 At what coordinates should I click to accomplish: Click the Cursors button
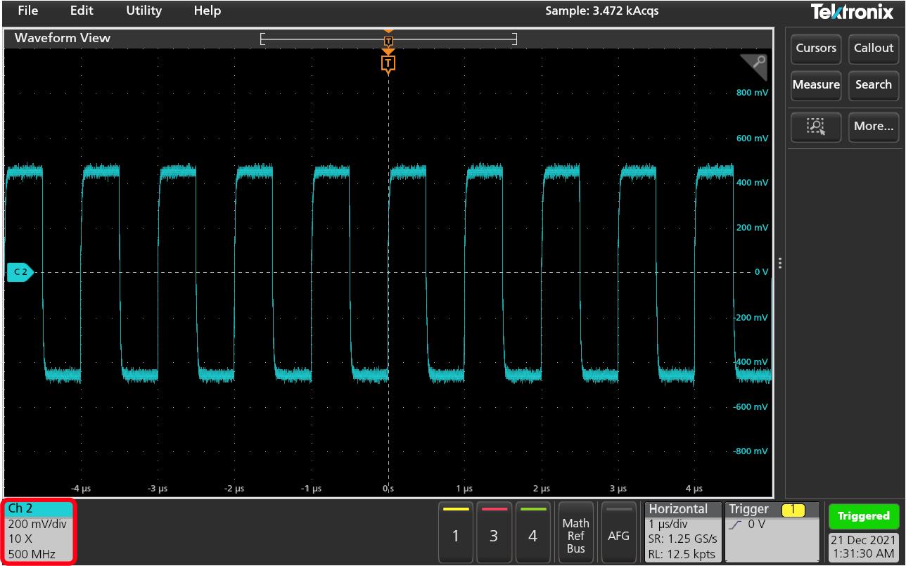point(815,49)
